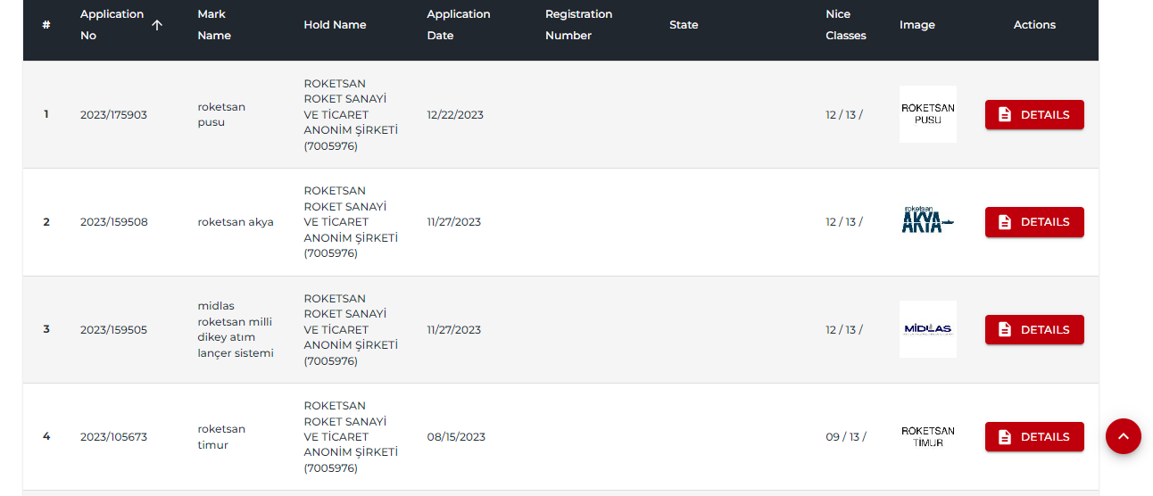Click the Nice Classes column header
Screen dimensions: 1153x496
(x=845, y=25)
